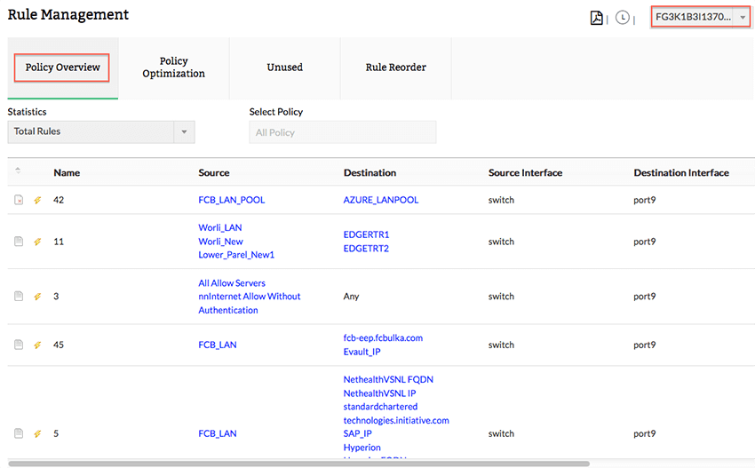
Task: Click the document icon for rule 3
Action: tap(19, 297)
